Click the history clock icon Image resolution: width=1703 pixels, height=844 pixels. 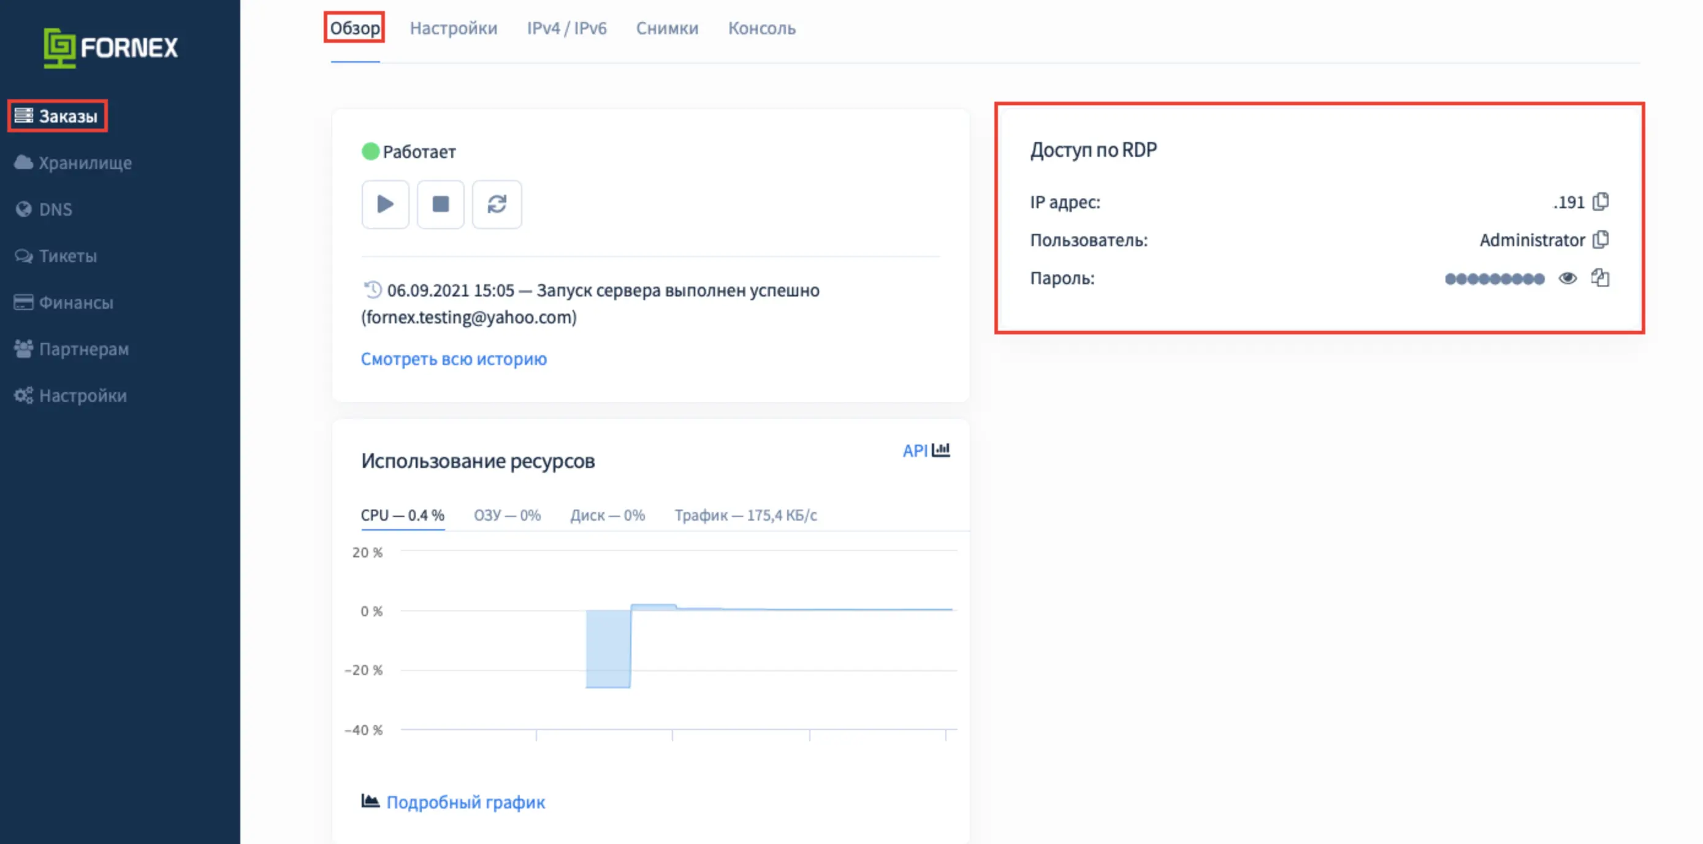[372, 289]
